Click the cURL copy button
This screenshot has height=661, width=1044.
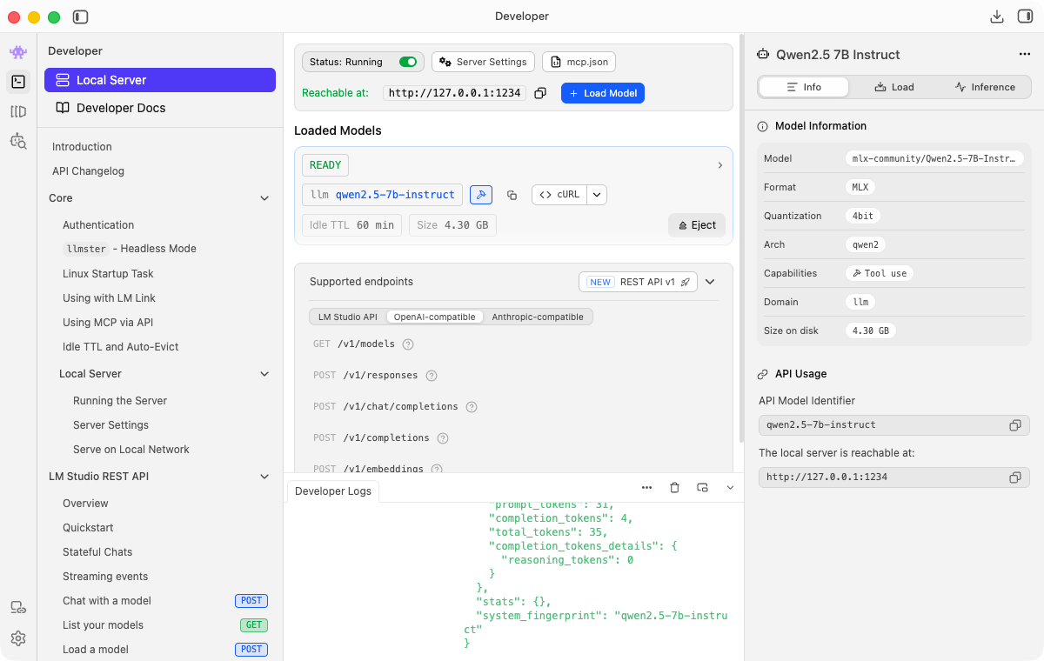tap(559, 195)
